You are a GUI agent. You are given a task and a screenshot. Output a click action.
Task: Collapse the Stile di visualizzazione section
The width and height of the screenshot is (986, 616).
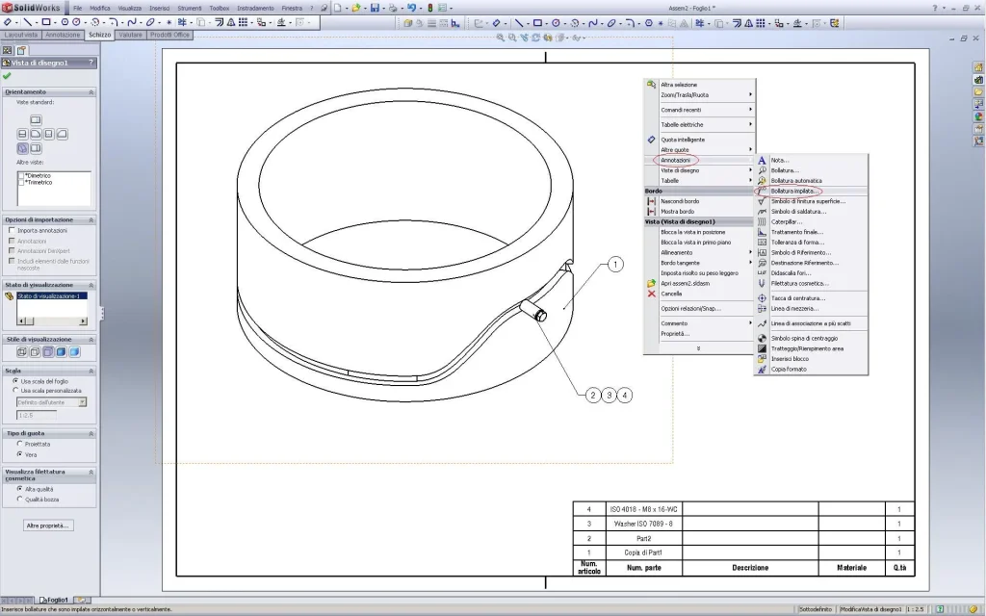(x=91, y=340)
